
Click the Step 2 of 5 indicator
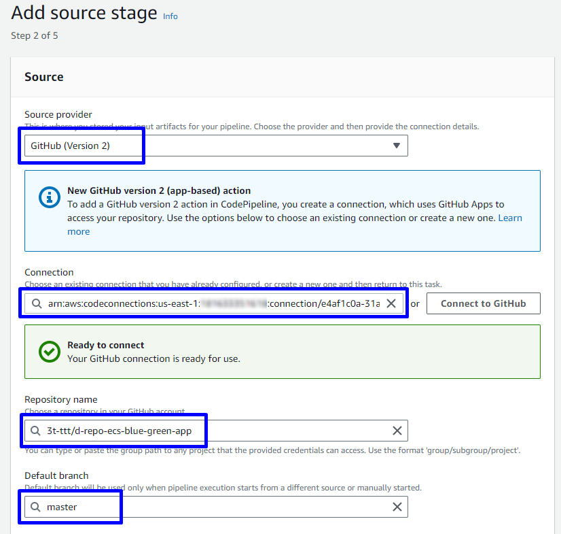(x=35, y=35)
